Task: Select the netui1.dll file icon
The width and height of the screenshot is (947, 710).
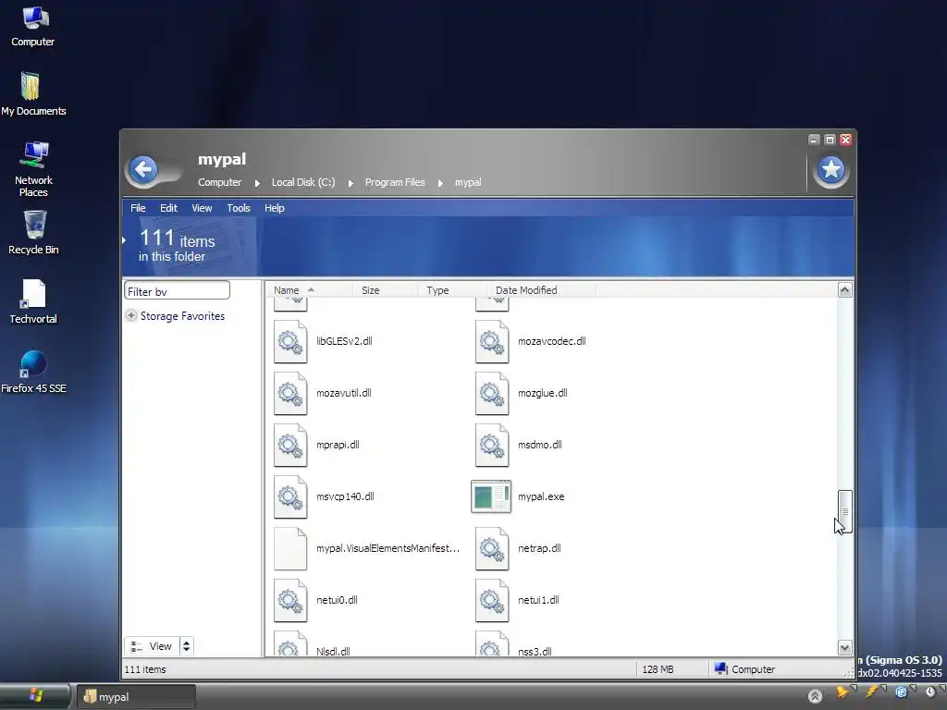Action: pyautogui.click(x=492, y=601)
